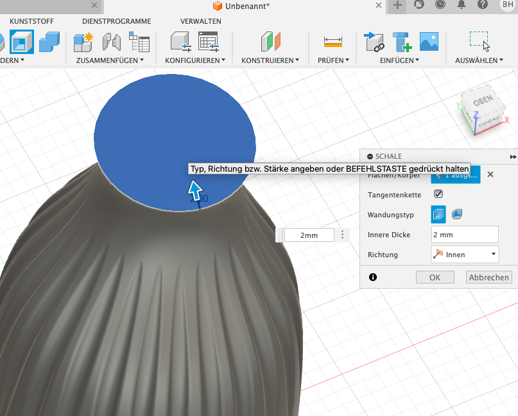Open the Verwalten tab
518x416 pixels.
coord(200,21)
